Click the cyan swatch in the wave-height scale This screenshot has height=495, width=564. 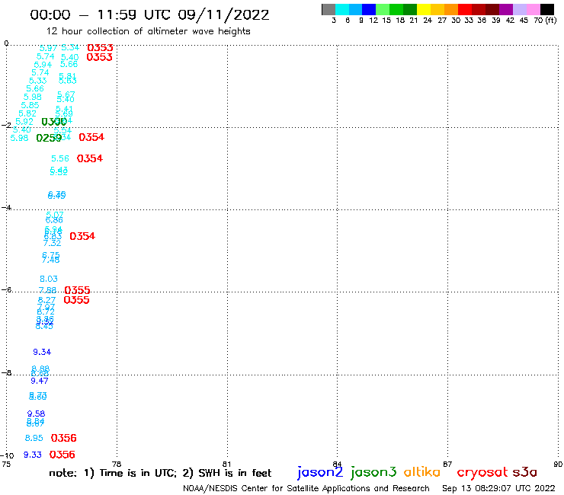pos(342,9)
